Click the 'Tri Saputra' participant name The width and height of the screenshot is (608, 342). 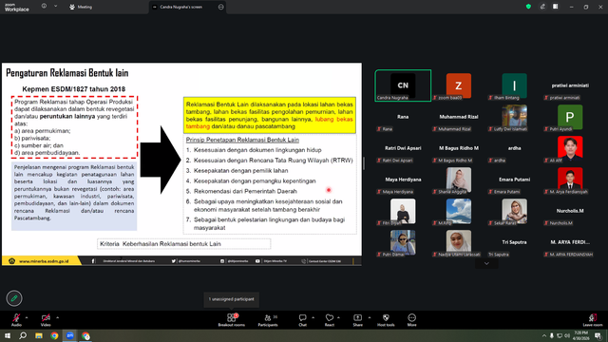514,242
